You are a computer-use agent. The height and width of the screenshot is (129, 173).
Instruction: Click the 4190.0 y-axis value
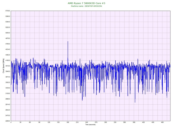(8, 60)
